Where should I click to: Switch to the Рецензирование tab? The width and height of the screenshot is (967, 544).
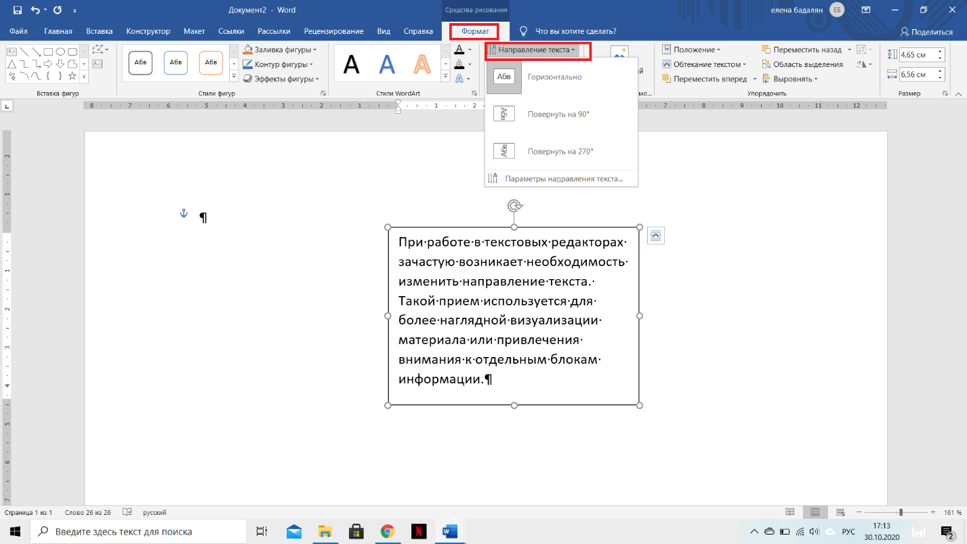[333, 31]
